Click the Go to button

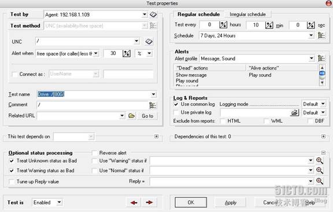147,116
